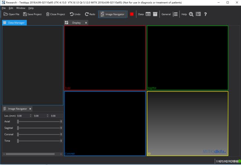Viewport: 241px width, 165px height.
Task: Click the Data Manager tab icon
Action: click(x=4, y=23)
